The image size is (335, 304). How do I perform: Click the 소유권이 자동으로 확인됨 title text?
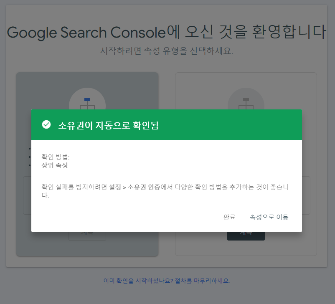108,125
